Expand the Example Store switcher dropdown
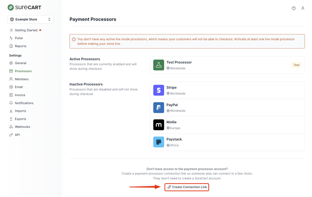312x197 pixels. pos(30,19)
